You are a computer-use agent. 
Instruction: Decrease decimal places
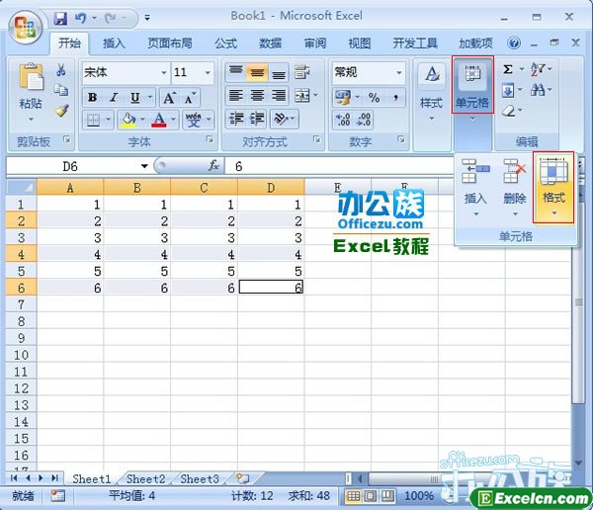point(364,120)
